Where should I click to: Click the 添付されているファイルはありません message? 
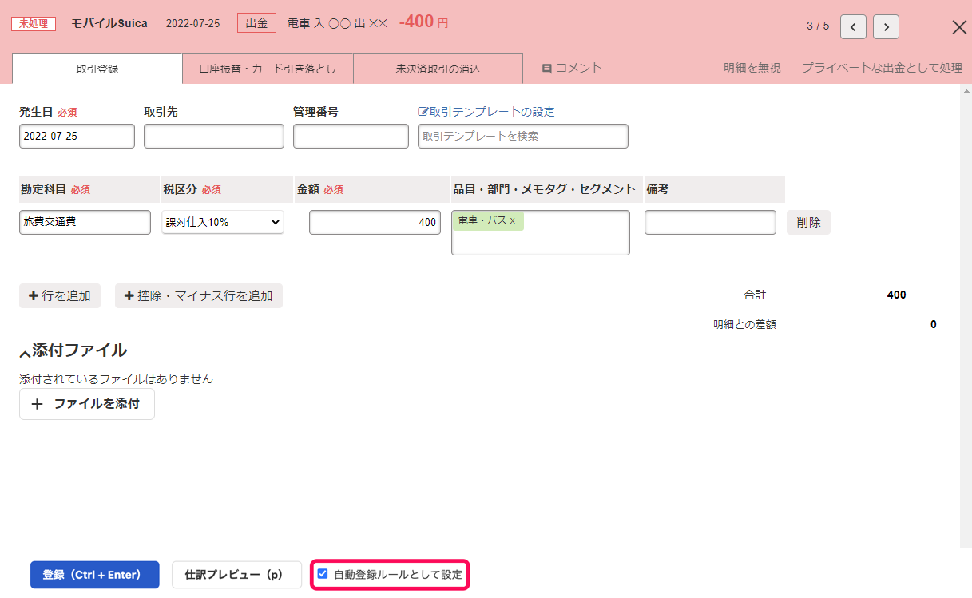click(117, 379)
